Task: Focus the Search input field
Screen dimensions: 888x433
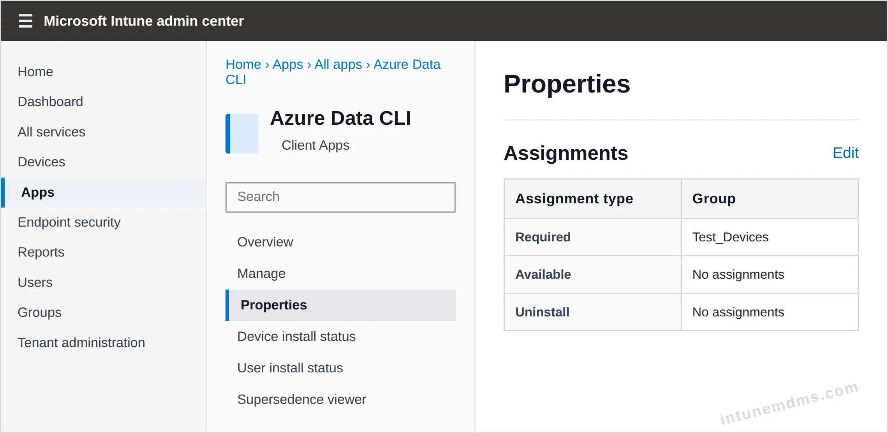Action: tap(340, 197)
